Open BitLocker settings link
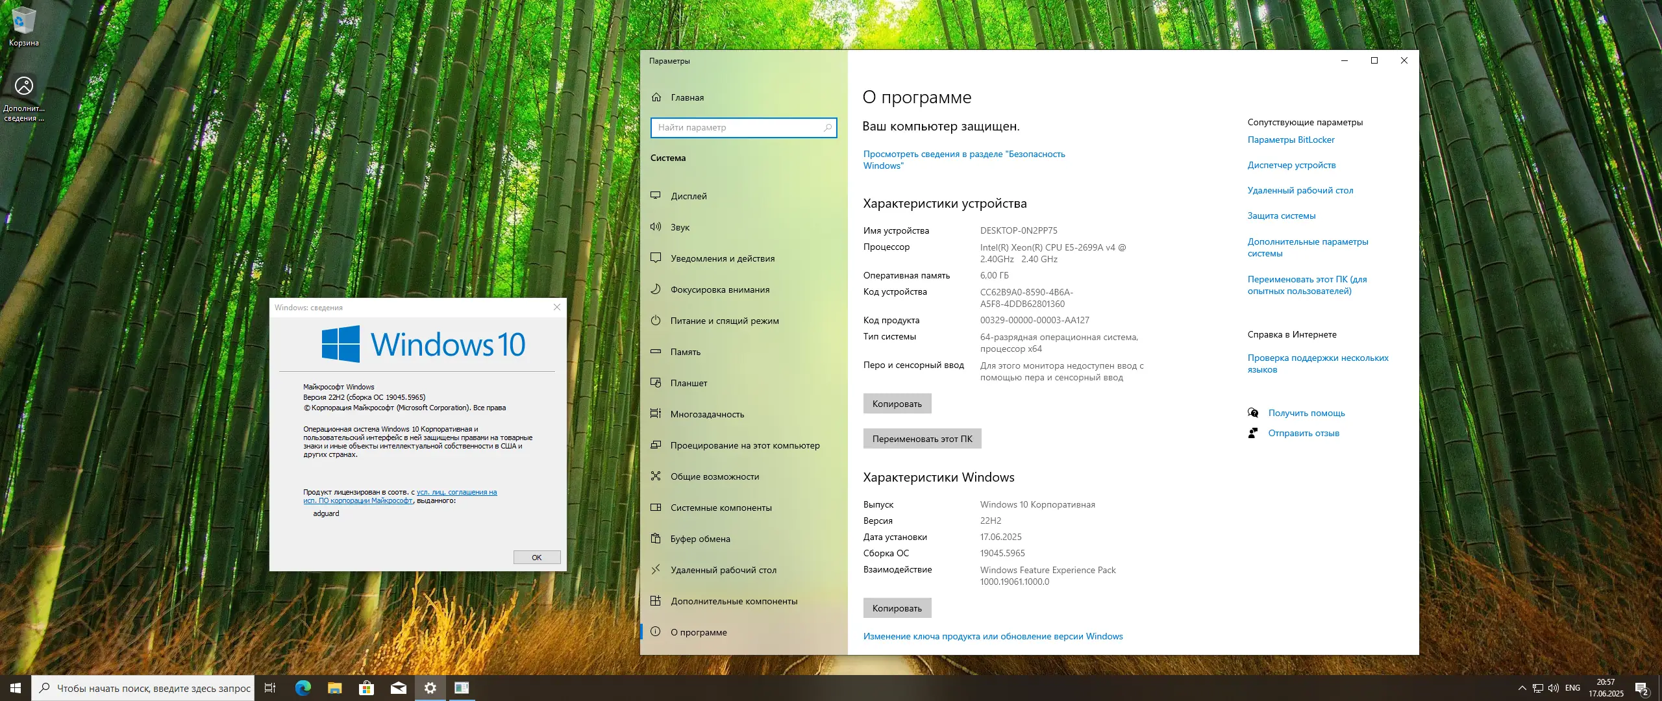Image resolution: width=1662 pixels, height=701 pixels. click(x=1291, y=140)
